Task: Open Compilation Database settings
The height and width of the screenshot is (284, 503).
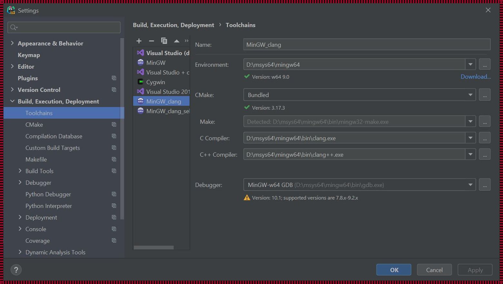Action: point(54,136)
